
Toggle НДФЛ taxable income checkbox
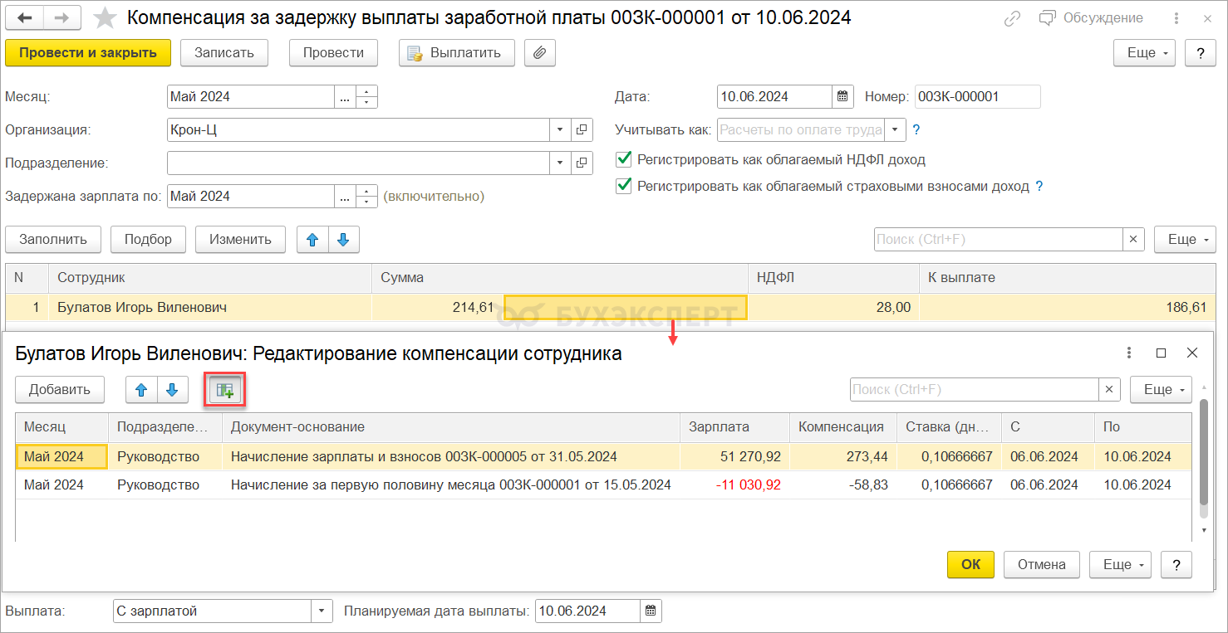(623, 159)
